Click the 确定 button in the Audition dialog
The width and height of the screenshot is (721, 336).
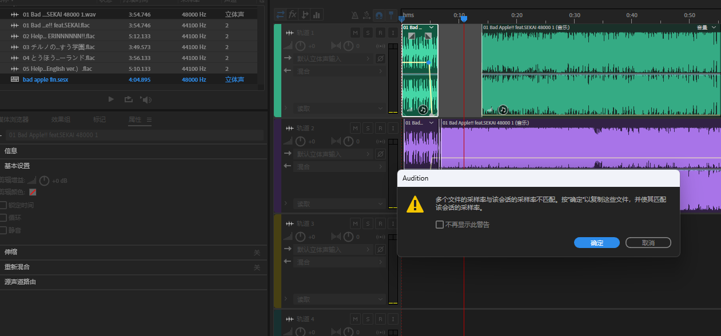[x=596, y=243]
